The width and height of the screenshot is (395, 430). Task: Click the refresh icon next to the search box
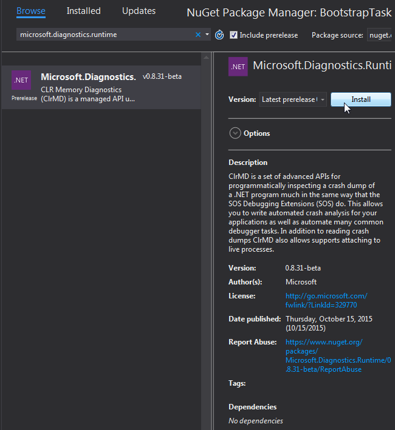click(219, 35)
